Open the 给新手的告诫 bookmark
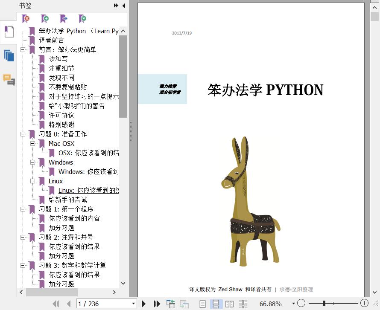 pos(67,200)
